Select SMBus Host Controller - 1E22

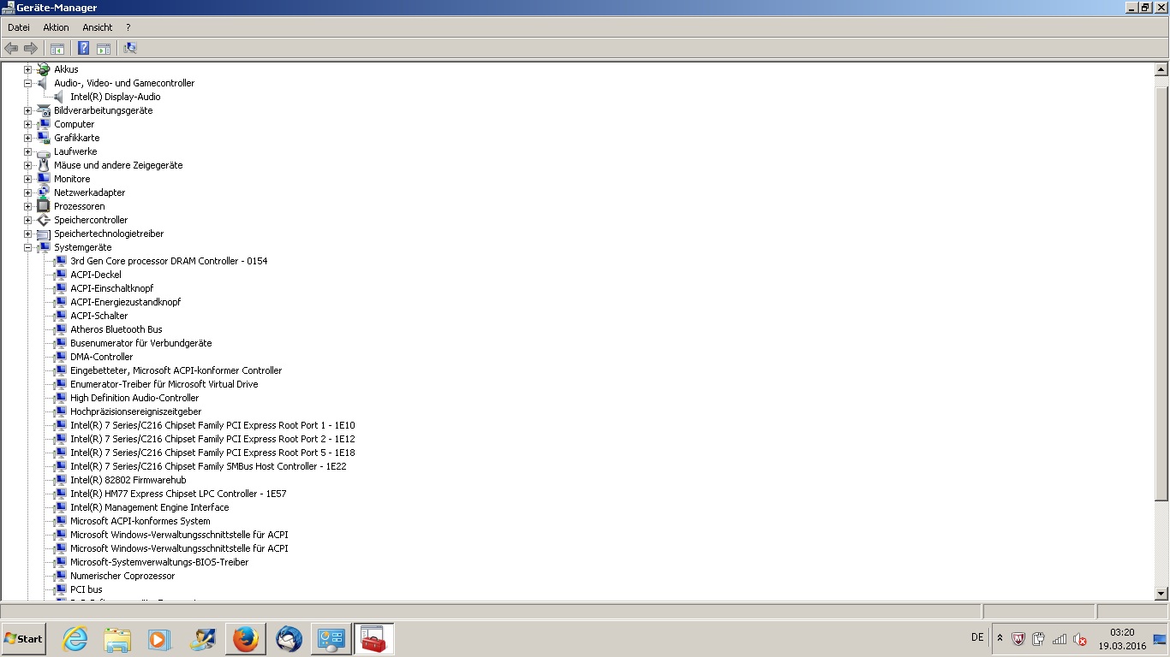tap(208, 466)
